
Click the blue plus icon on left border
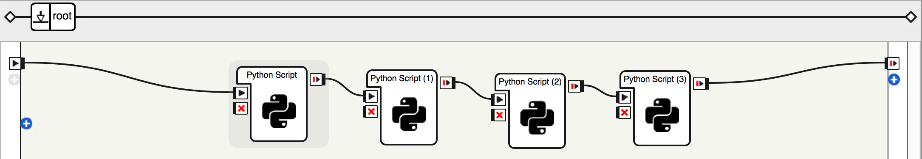click(26, 123)
